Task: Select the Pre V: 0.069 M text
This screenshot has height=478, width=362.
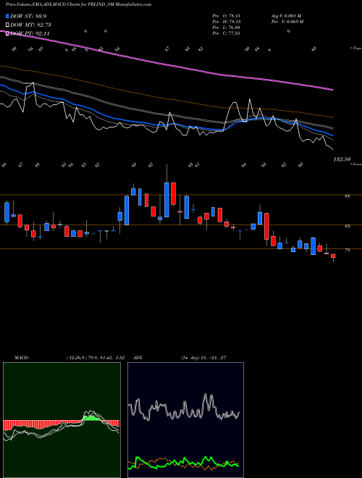Action: click(x=287, y=22)
